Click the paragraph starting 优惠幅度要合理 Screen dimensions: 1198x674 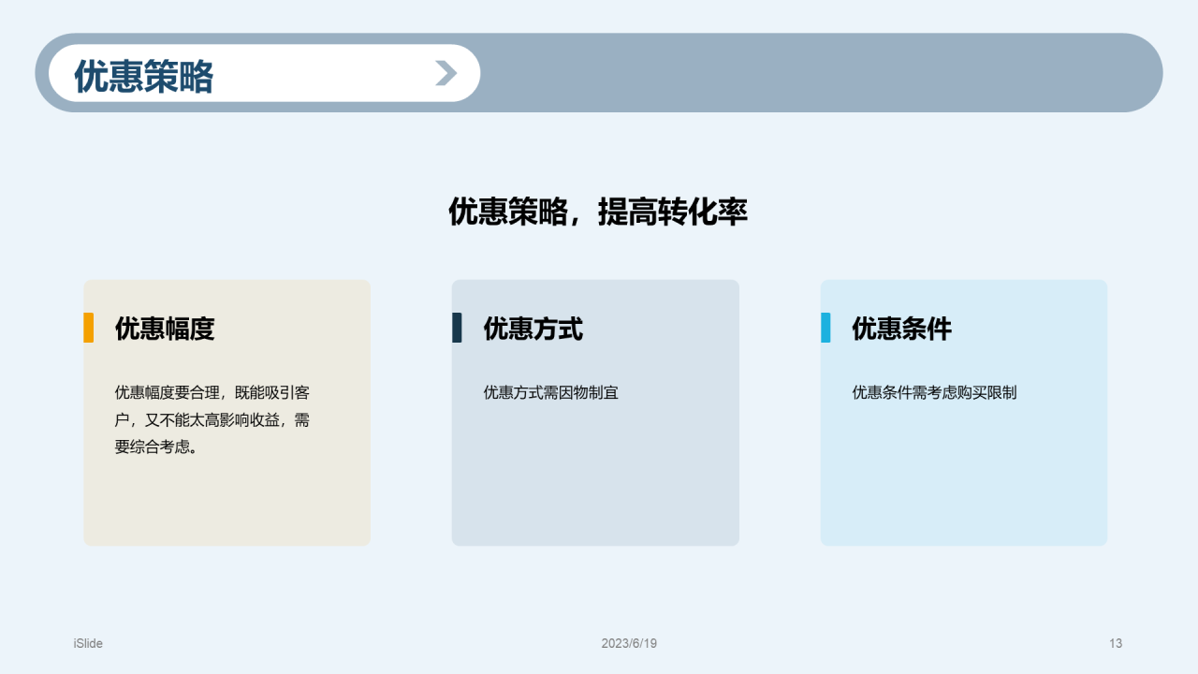[212, 419]
